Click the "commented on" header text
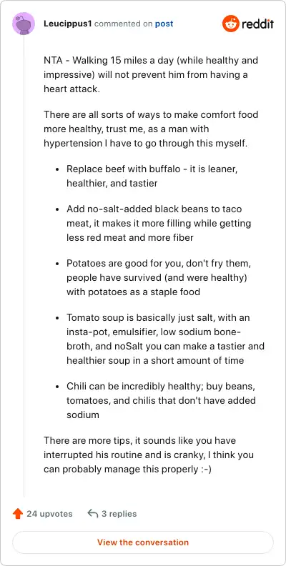Viewport: 286px width, 566px height. coord(123,24)
